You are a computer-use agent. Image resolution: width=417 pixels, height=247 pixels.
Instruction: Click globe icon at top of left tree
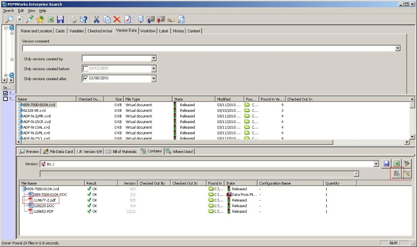pyautogui.click(x=11, y=28)
